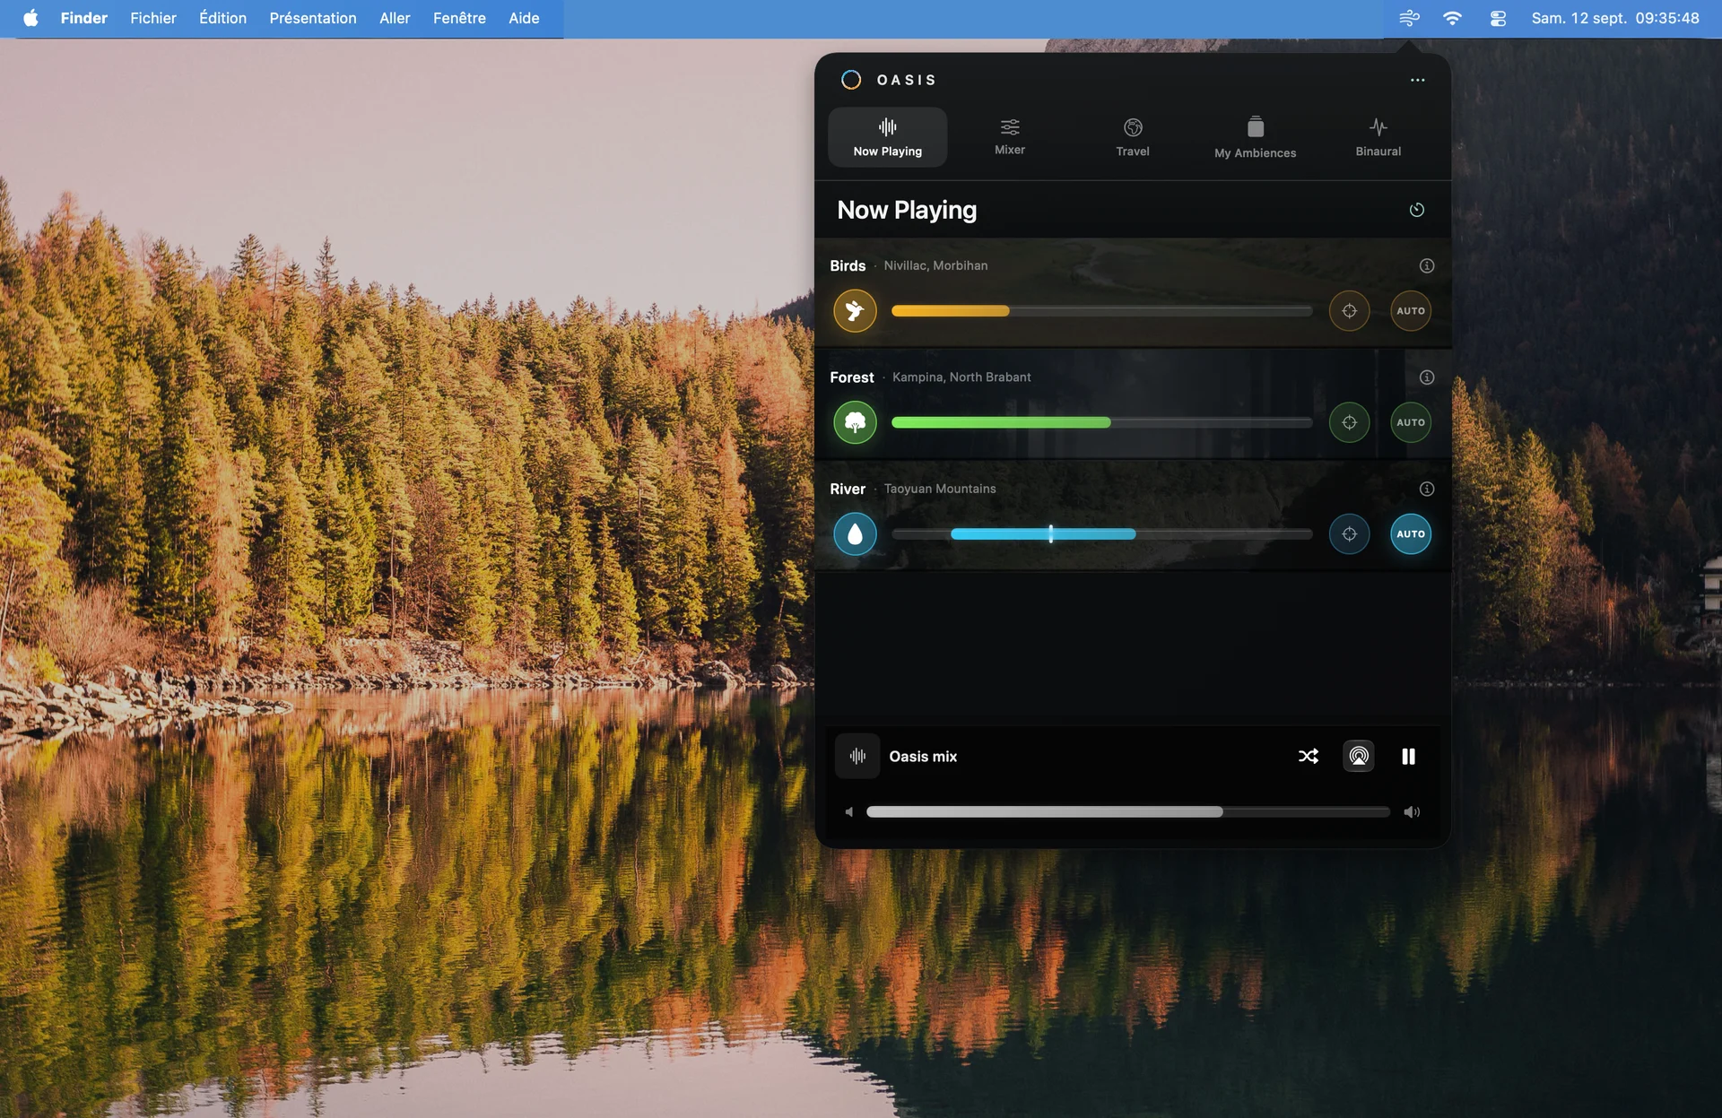The image size is (1722, 1118).
Task: Click the Nivillac, Morbihan location text
Action: point(935,265)
